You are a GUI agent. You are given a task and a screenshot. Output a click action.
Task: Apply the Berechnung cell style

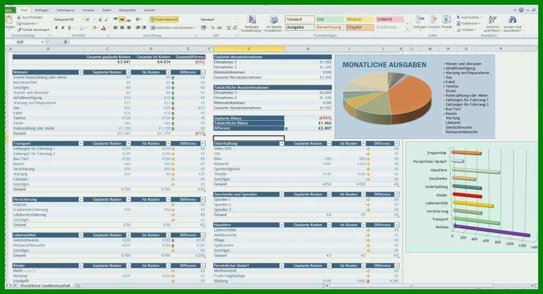pyautogui.click(x=330, y=28)
